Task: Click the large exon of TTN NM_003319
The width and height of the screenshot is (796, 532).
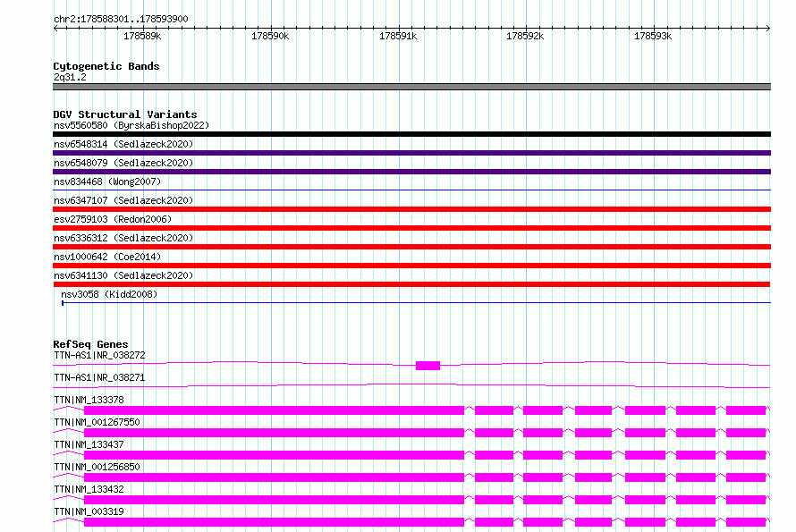Action: click(x=275, y=522)
